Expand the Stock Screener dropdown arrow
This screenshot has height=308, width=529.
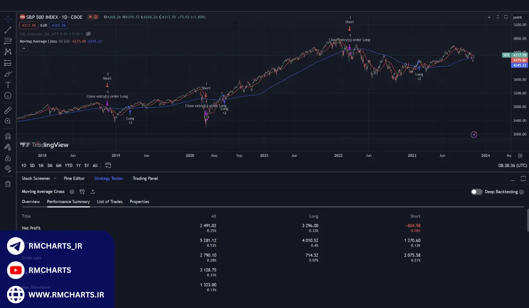pyautogui.click(x=55, y=179)
